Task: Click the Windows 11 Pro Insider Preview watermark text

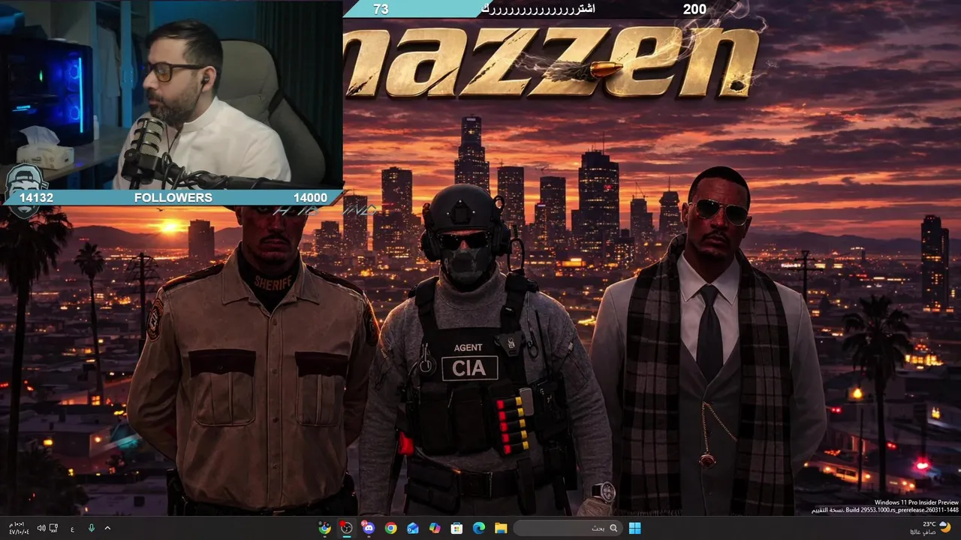Action: (x=917, y=502)
